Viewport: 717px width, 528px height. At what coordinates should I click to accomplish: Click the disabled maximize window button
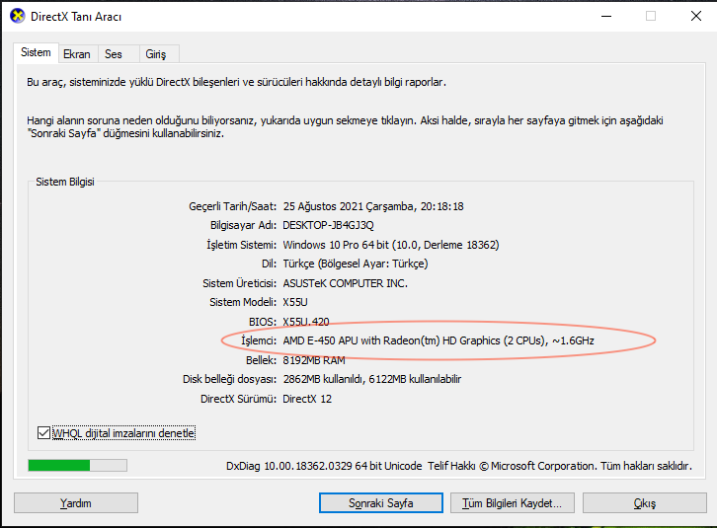click(x=651, y=16)
